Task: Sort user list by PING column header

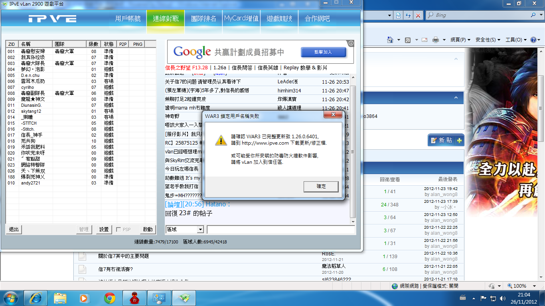Action: [138, 44]
